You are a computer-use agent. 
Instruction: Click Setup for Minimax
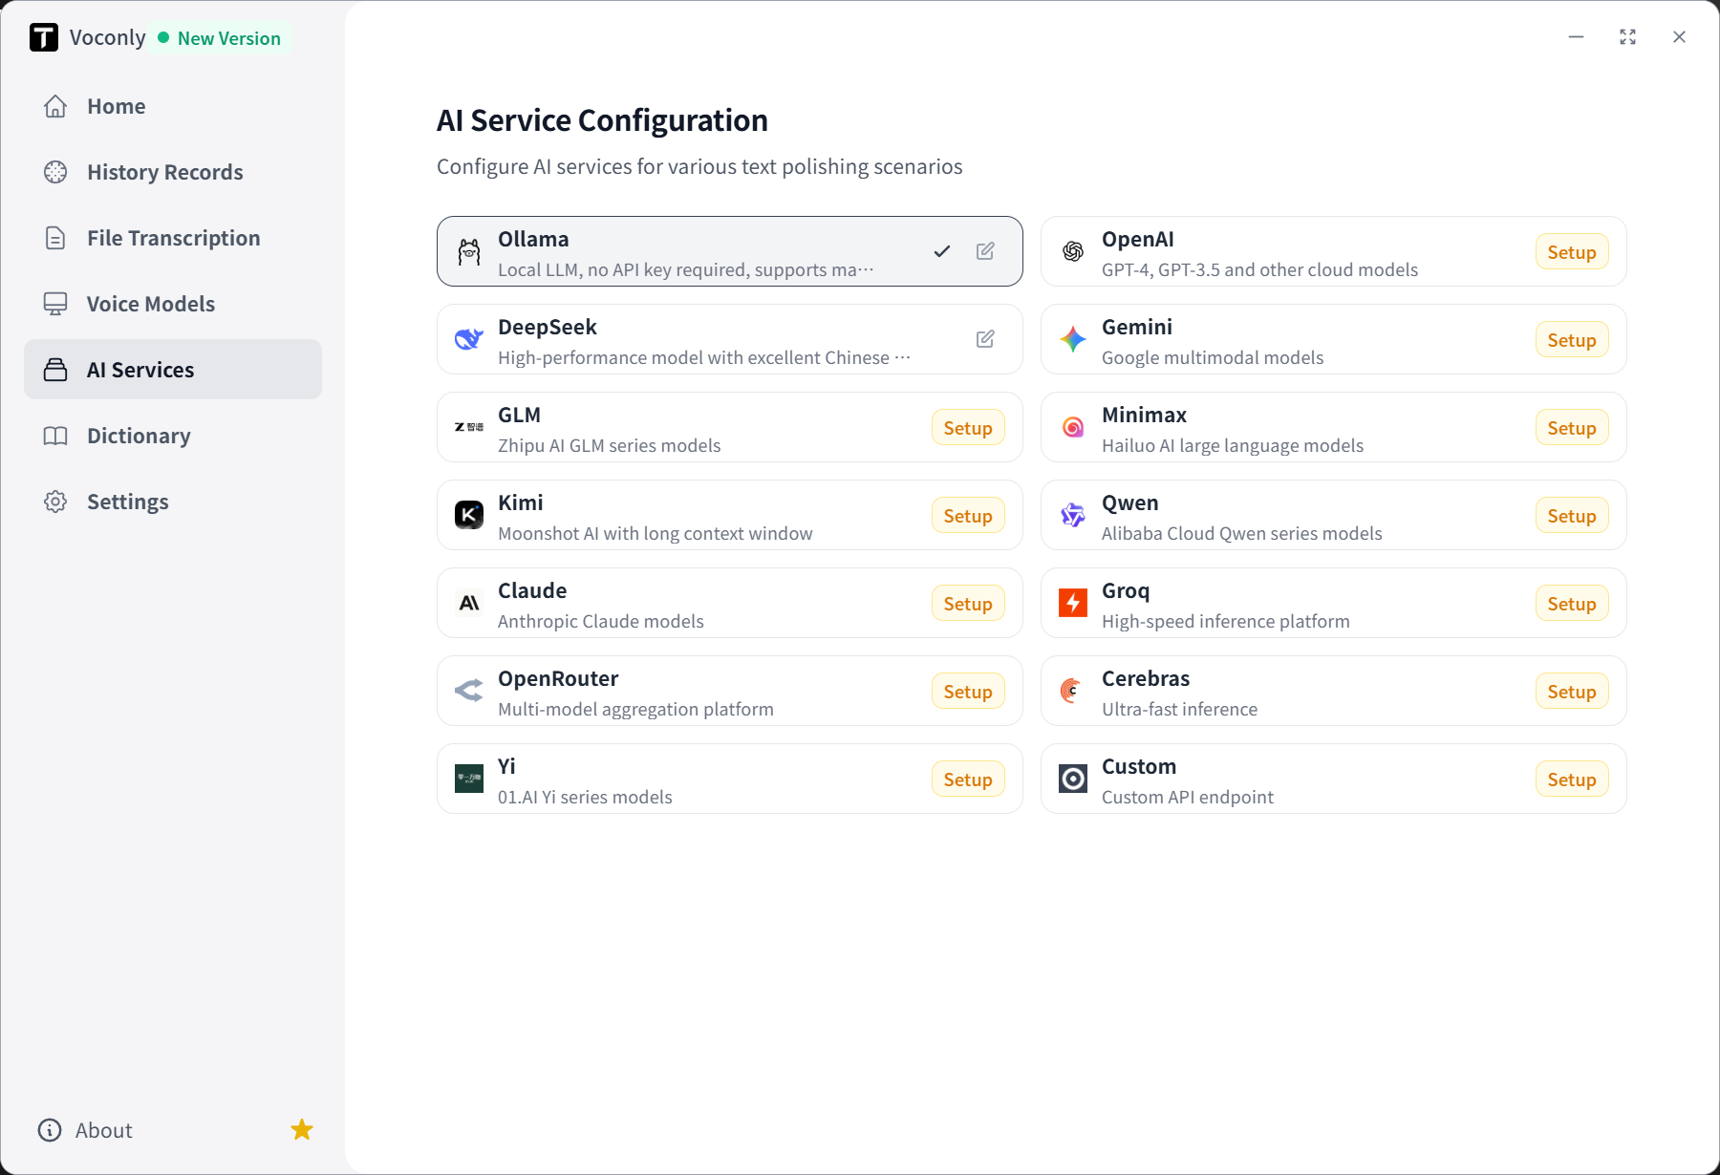pyautogui.click(x=1572, y=428)
